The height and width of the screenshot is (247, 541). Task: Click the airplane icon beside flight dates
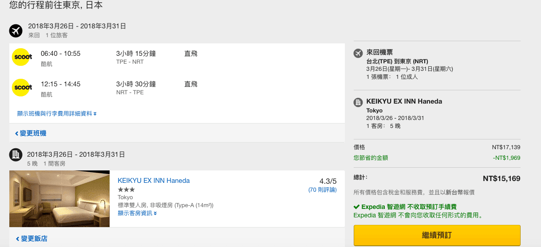click(x=16, y=31)
